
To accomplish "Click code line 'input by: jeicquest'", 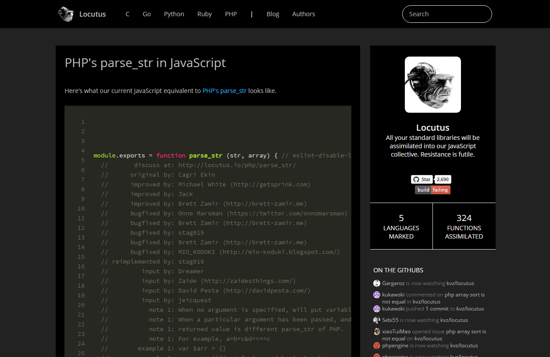I will point(156,300).
